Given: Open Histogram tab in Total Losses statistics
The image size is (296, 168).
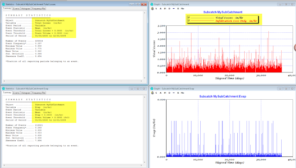Looking at the screenshot, I should tap(25, 9).
